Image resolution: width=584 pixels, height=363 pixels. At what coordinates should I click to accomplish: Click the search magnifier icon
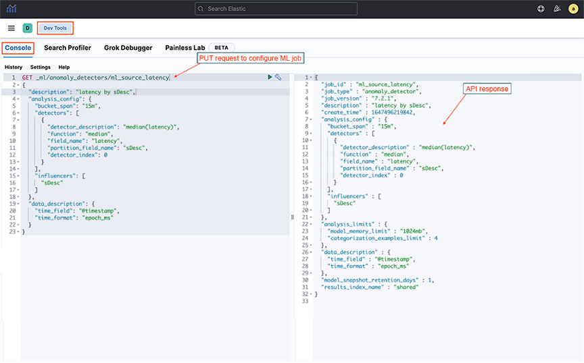tap(201, 9)
